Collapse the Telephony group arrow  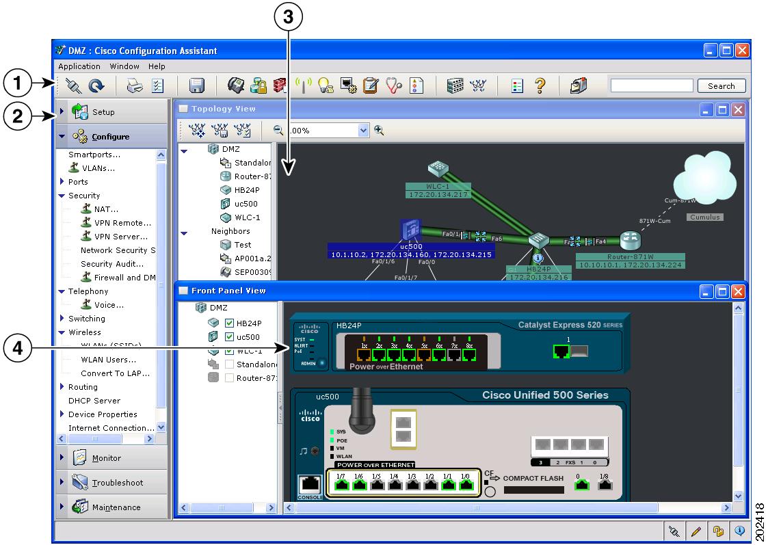pyautogui.click(x=62, y=291)
